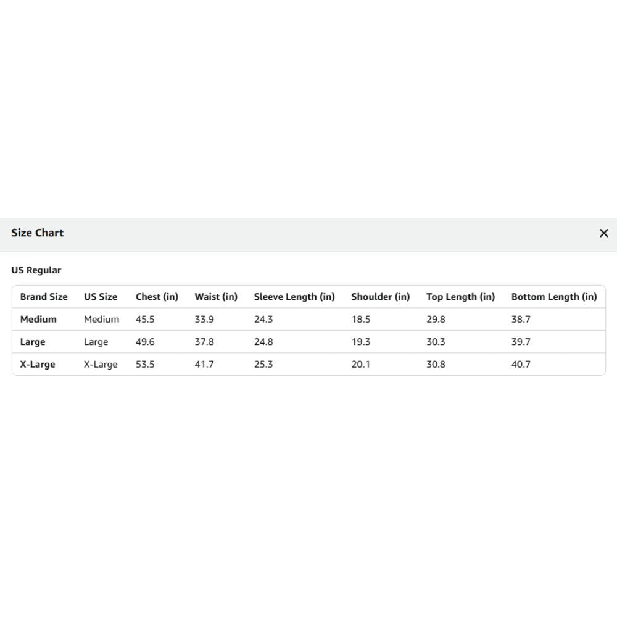Screen dimensions: 617x617
Task: Click the X-Large bottom length 40.7
Action: [x=521, y=365]
